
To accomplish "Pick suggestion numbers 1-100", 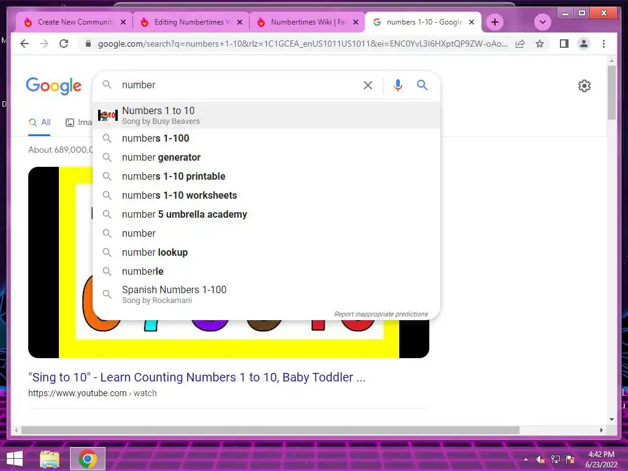I will (266, 138).
